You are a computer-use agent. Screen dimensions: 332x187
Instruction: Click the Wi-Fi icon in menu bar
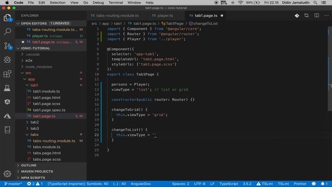pyautogui.click(x=240, y=3)
